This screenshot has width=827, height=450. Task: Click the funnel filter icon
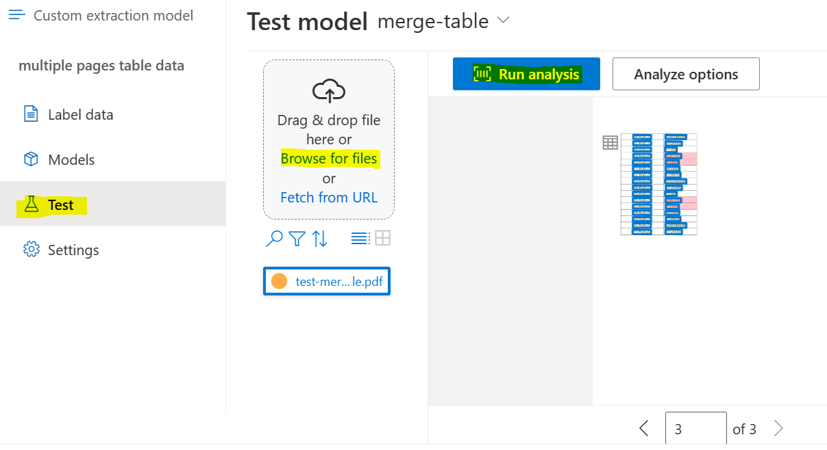[296, 238]
